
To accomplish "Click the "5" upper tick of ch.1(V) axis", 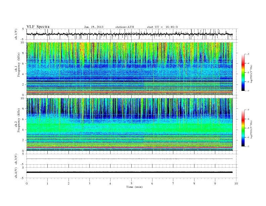I will pyautogui.click(x=23, y=29).
